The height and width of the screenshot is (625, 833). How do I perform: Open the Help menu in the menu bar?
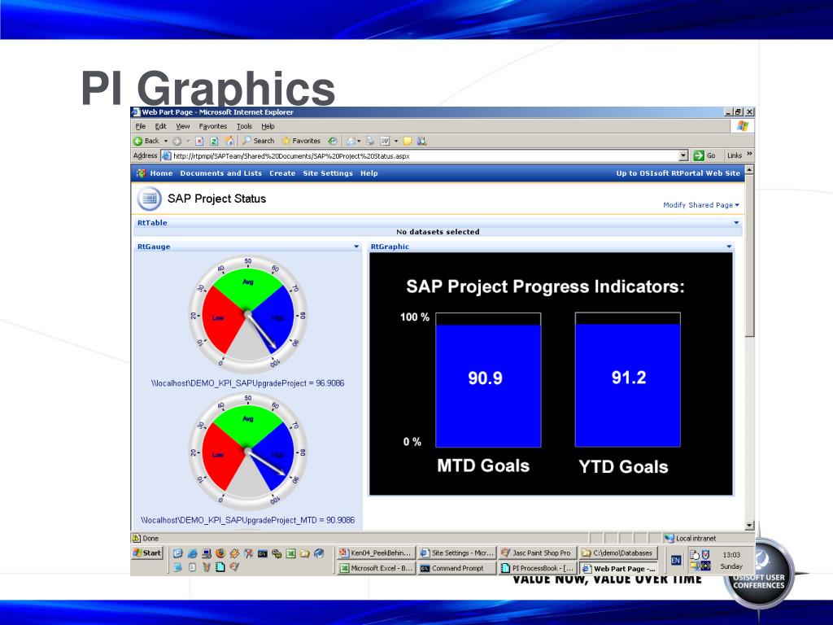pyautogui.click(x=268, y=126)
